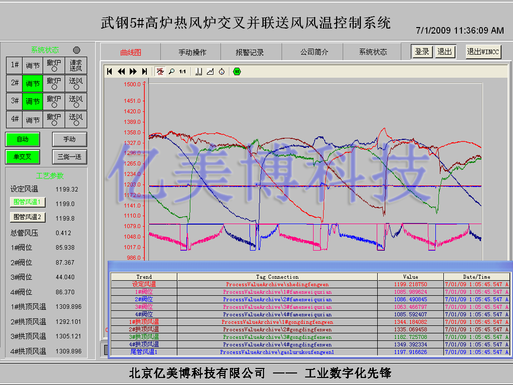Enable 三烧一送 mode

point(70,157)
